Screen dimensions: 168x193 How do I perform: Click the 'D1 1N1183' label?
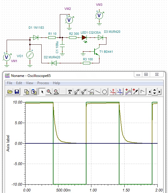36,28
